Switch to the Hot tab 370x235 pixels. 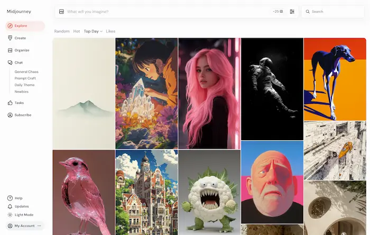(77, 31)
